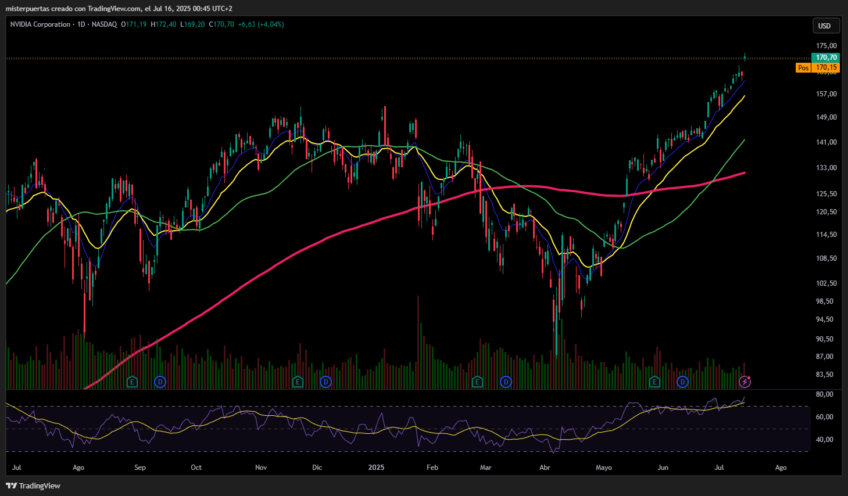This screenshot has width=848, height=496.
Task: Click the 108,50 price axis label
Action: tap(826, 258)
